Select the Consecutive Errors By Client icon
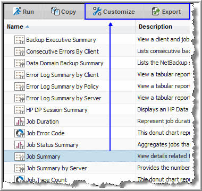 pos(20,51)
